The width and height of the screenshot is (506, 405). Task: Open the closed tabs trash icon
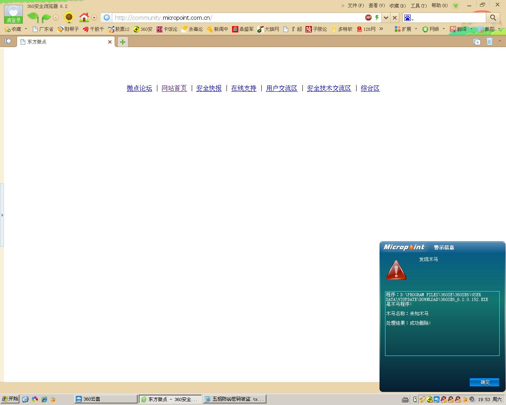pyautogui.click(x=489, y=41)
